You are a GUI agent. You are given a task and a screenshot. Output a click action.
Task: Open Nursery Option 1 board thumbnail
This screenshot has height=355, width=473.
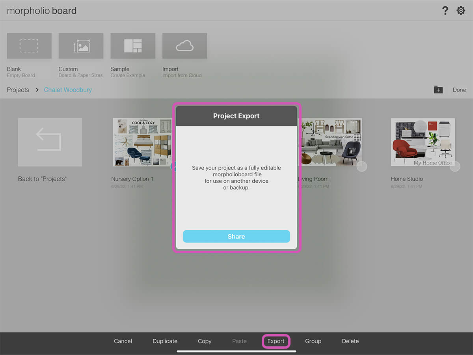point(142,142)
